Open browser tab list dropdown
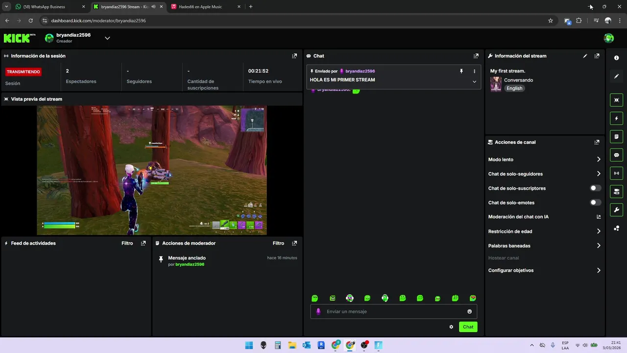Image resolution: width=627 pixels, height=353 pixels. (x=6, y=7)
